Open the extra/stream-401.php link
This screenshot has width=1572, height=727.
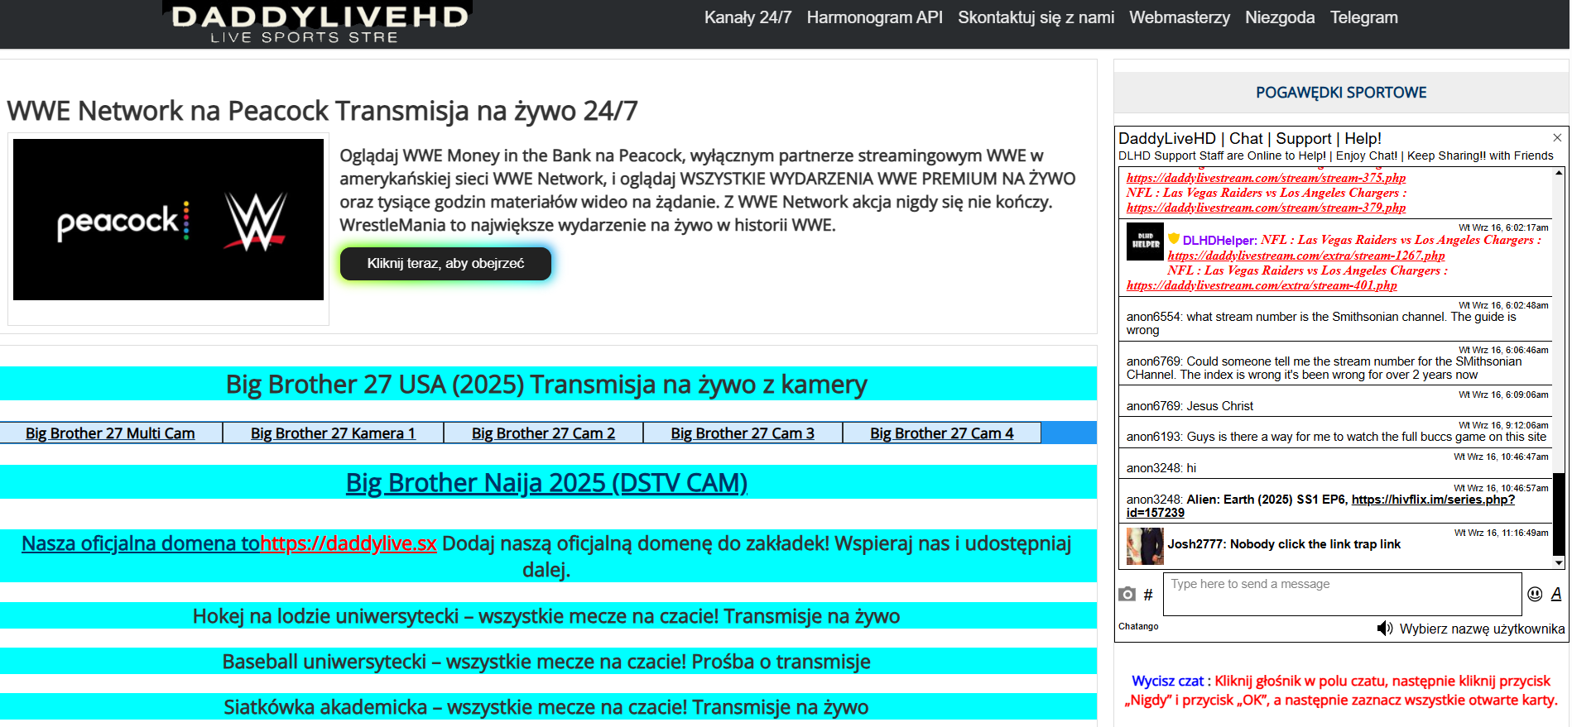pyautogui.click(x=1261, y=285)
